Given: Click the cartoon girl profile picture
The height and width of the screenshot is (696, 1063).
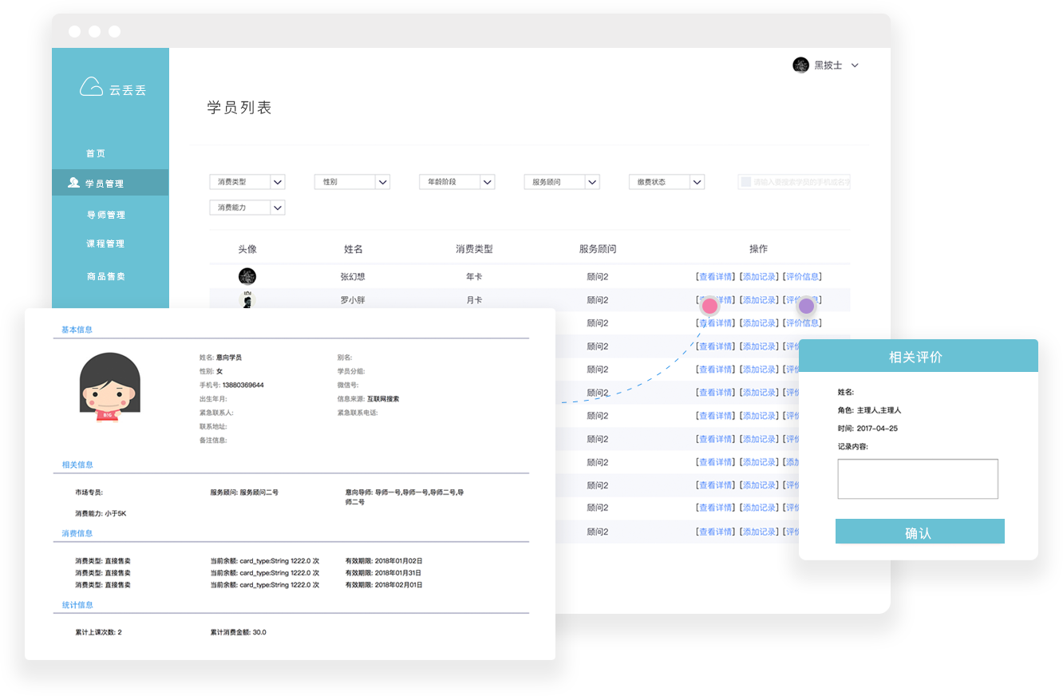Looking at the screenshot, I should coord(110,387).
